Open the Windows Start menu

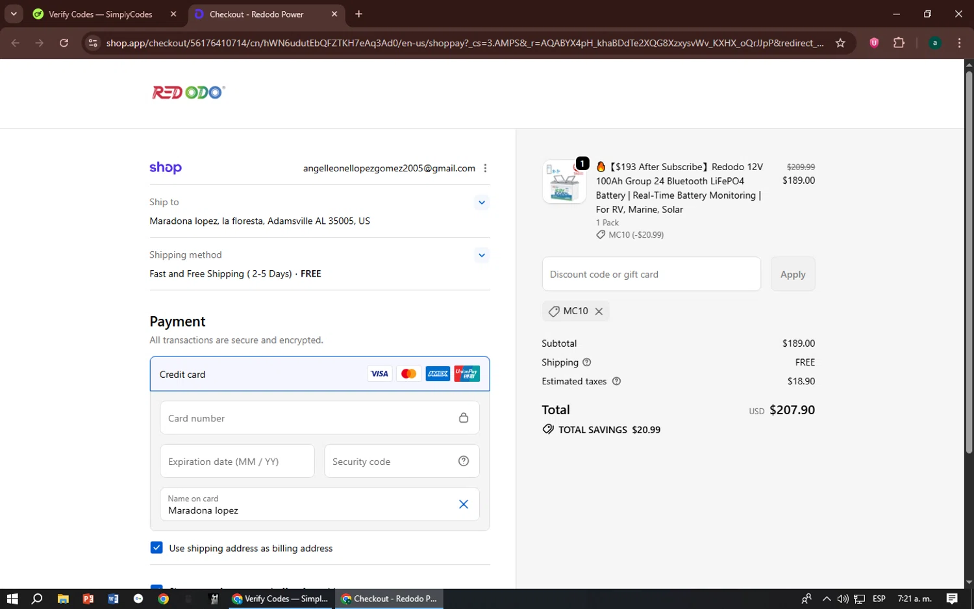[x=12, y=599]
